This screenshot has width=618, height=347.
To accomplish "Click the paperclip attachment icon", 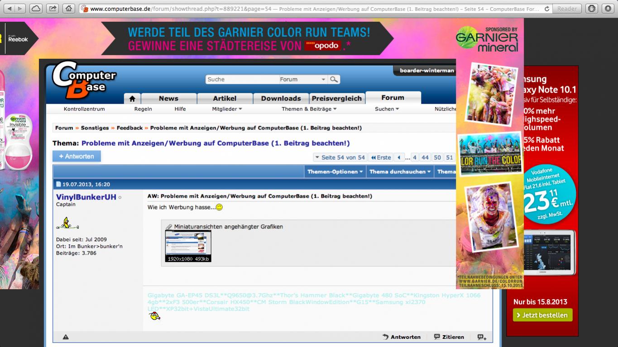I will tap(169, 227).
